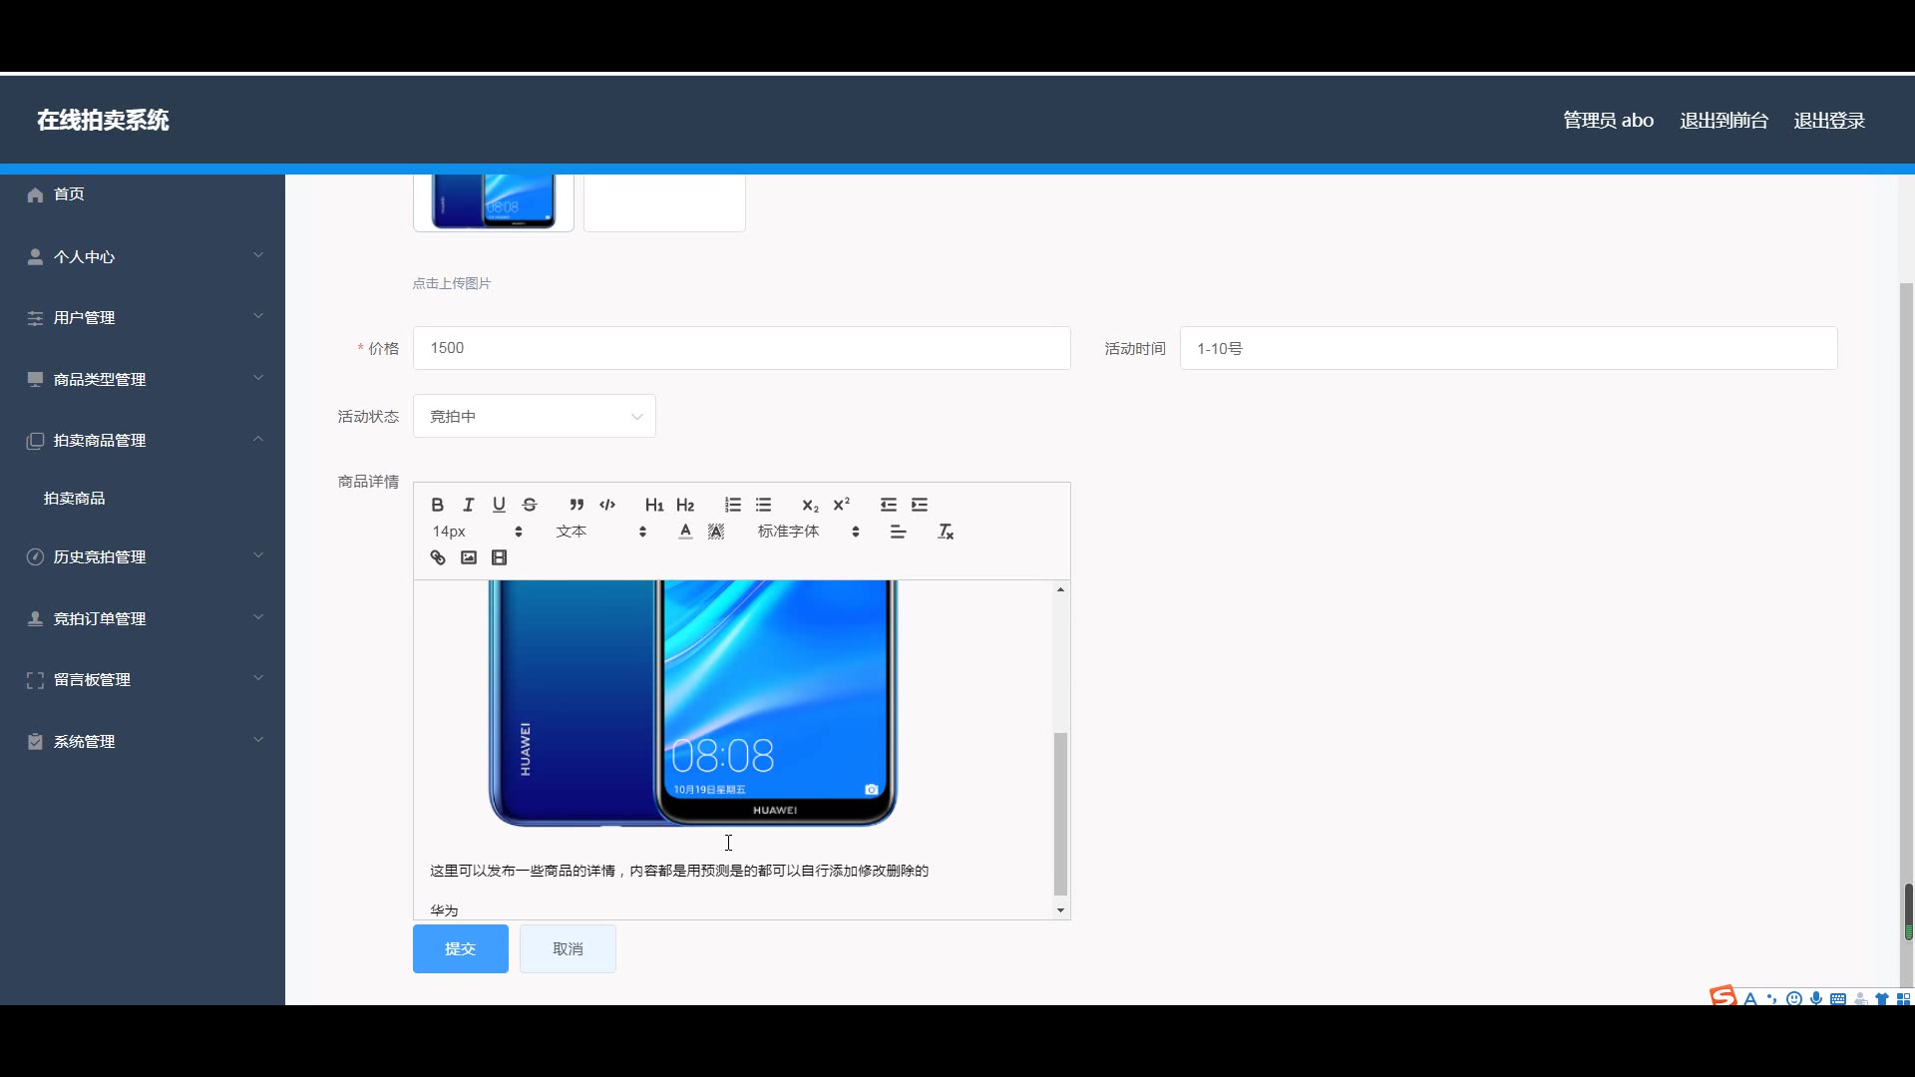Open the 活动状态 dropdown showing 竞拍中

(535, 416)
